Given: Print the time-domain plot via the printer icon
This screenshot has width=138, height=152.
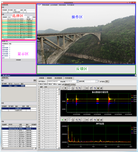Looking at the screenshot, I should pos(101,88).
